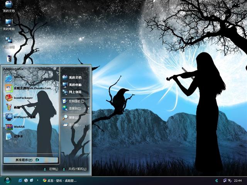Click the second system tray icon beside the clock
This screenshot has width=247, height=185.
tap(230, 181)
